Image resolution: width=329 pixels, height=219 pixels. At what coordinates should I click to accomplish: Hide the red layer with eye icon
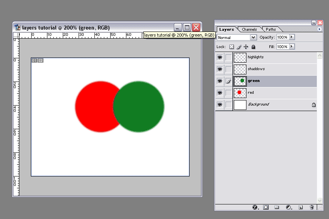(x=220, y=93)
